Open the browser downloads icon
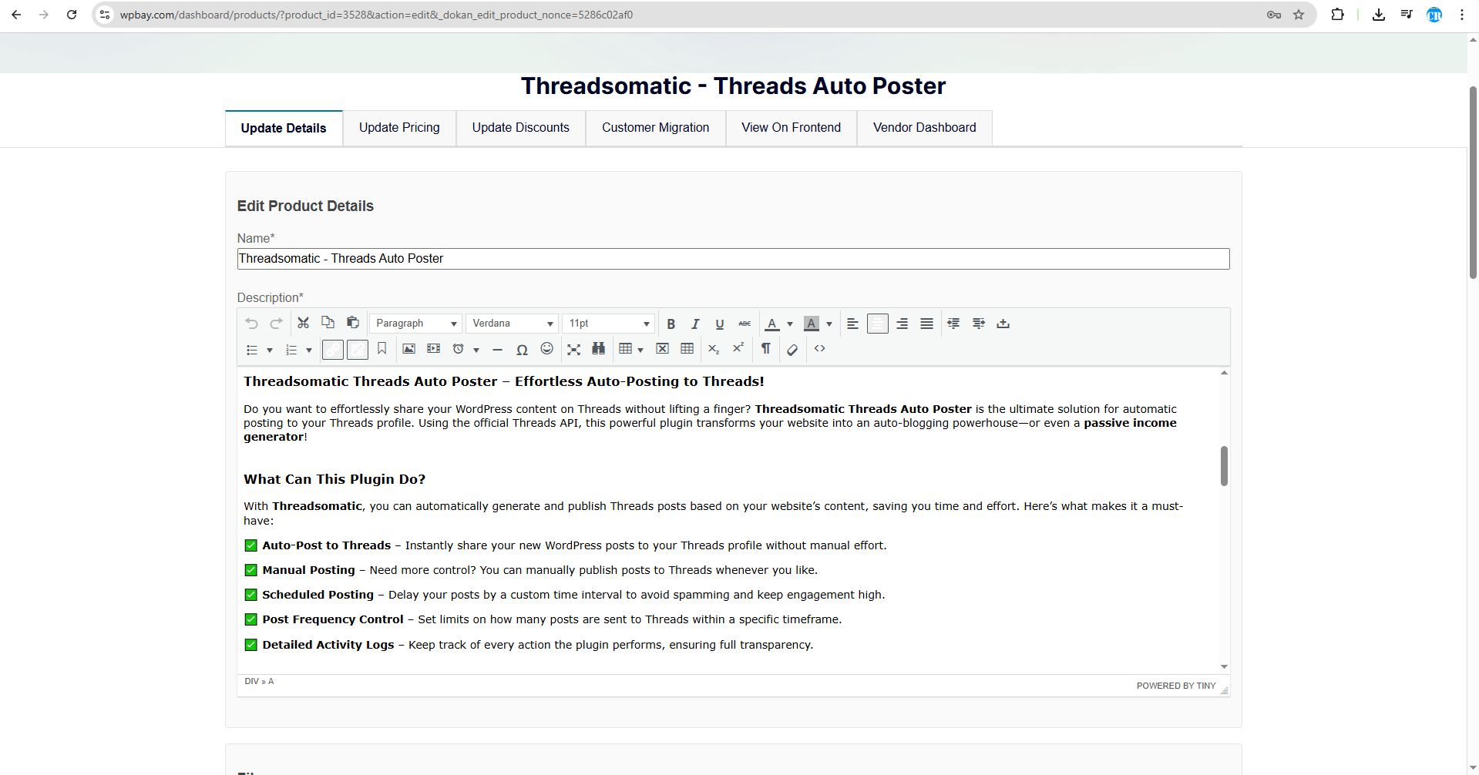The width and height of the screenshot is (1479, 775). coord(1379,15)
